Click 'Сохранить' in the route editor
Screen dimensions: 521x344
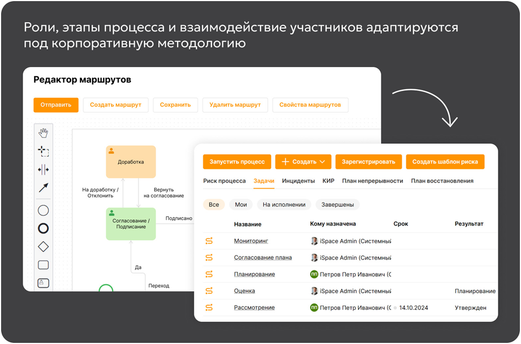176,105
